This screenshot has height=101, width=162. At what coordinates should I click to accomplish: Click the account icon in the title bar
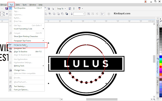[x=146, y=2]
